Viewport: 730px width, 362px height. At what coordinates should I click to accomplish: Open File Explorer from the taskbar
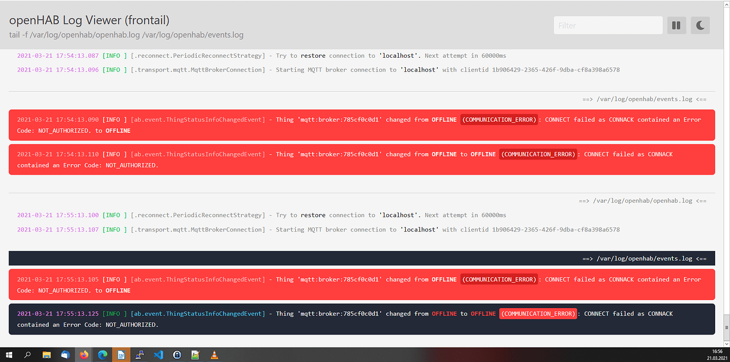click(x=47, y=355)
